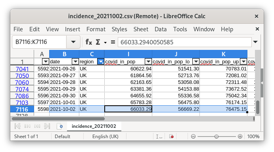This screenshot has height=152, width=274.
Task: Click the vertical scrollbar thumb
Action: coord(258,107)
